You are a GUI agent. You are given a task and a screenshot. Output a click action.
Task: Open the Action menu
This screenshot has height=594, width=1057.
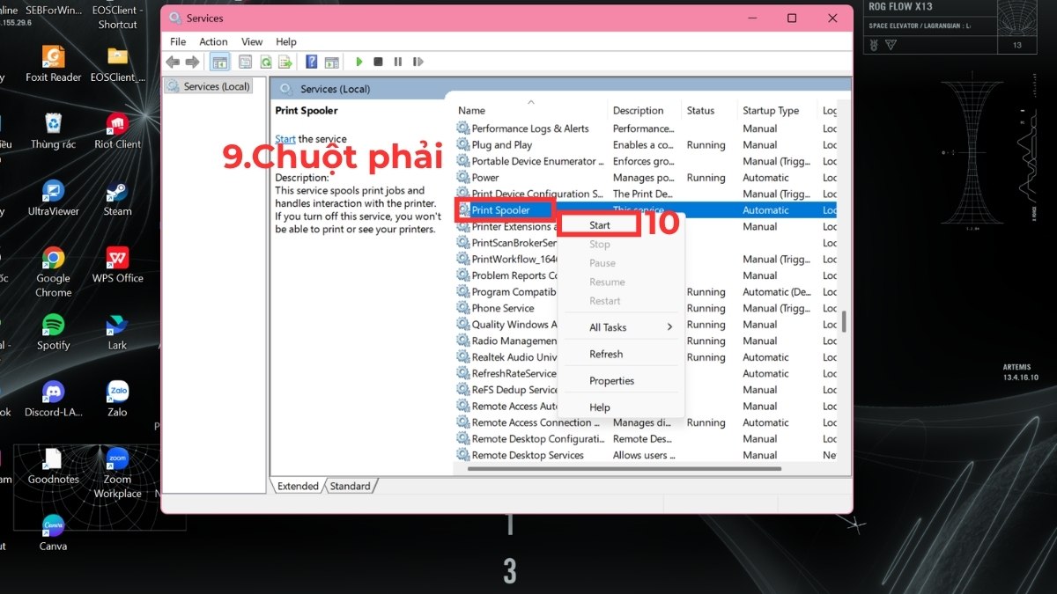(213, 41)
